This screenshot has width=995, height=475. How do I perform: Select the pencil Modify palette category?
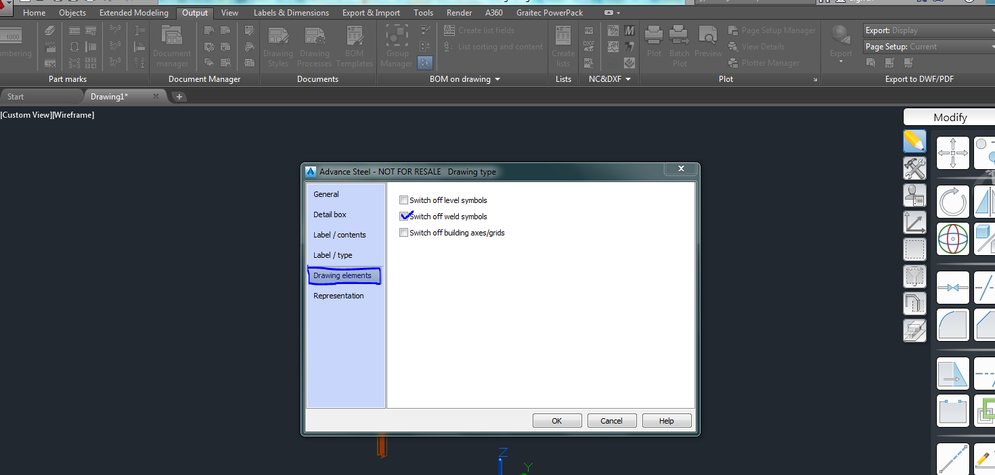[914, 141]
